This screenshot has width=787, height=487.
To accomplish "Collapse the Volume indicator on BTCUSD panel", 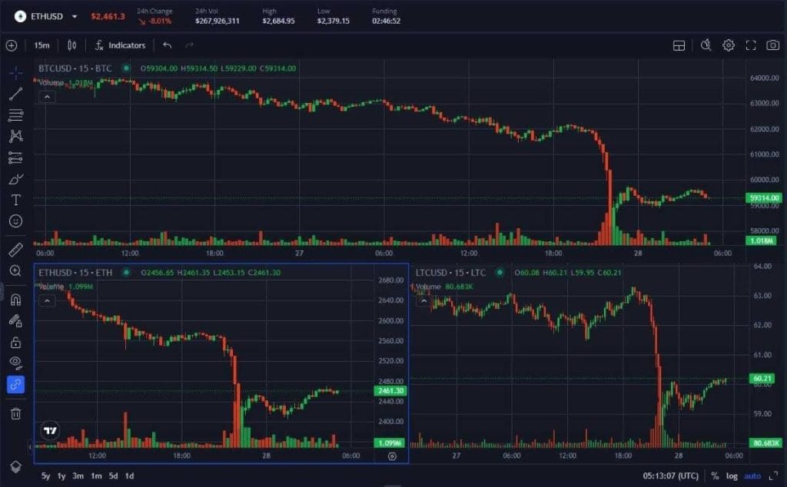I will [47, 98].
